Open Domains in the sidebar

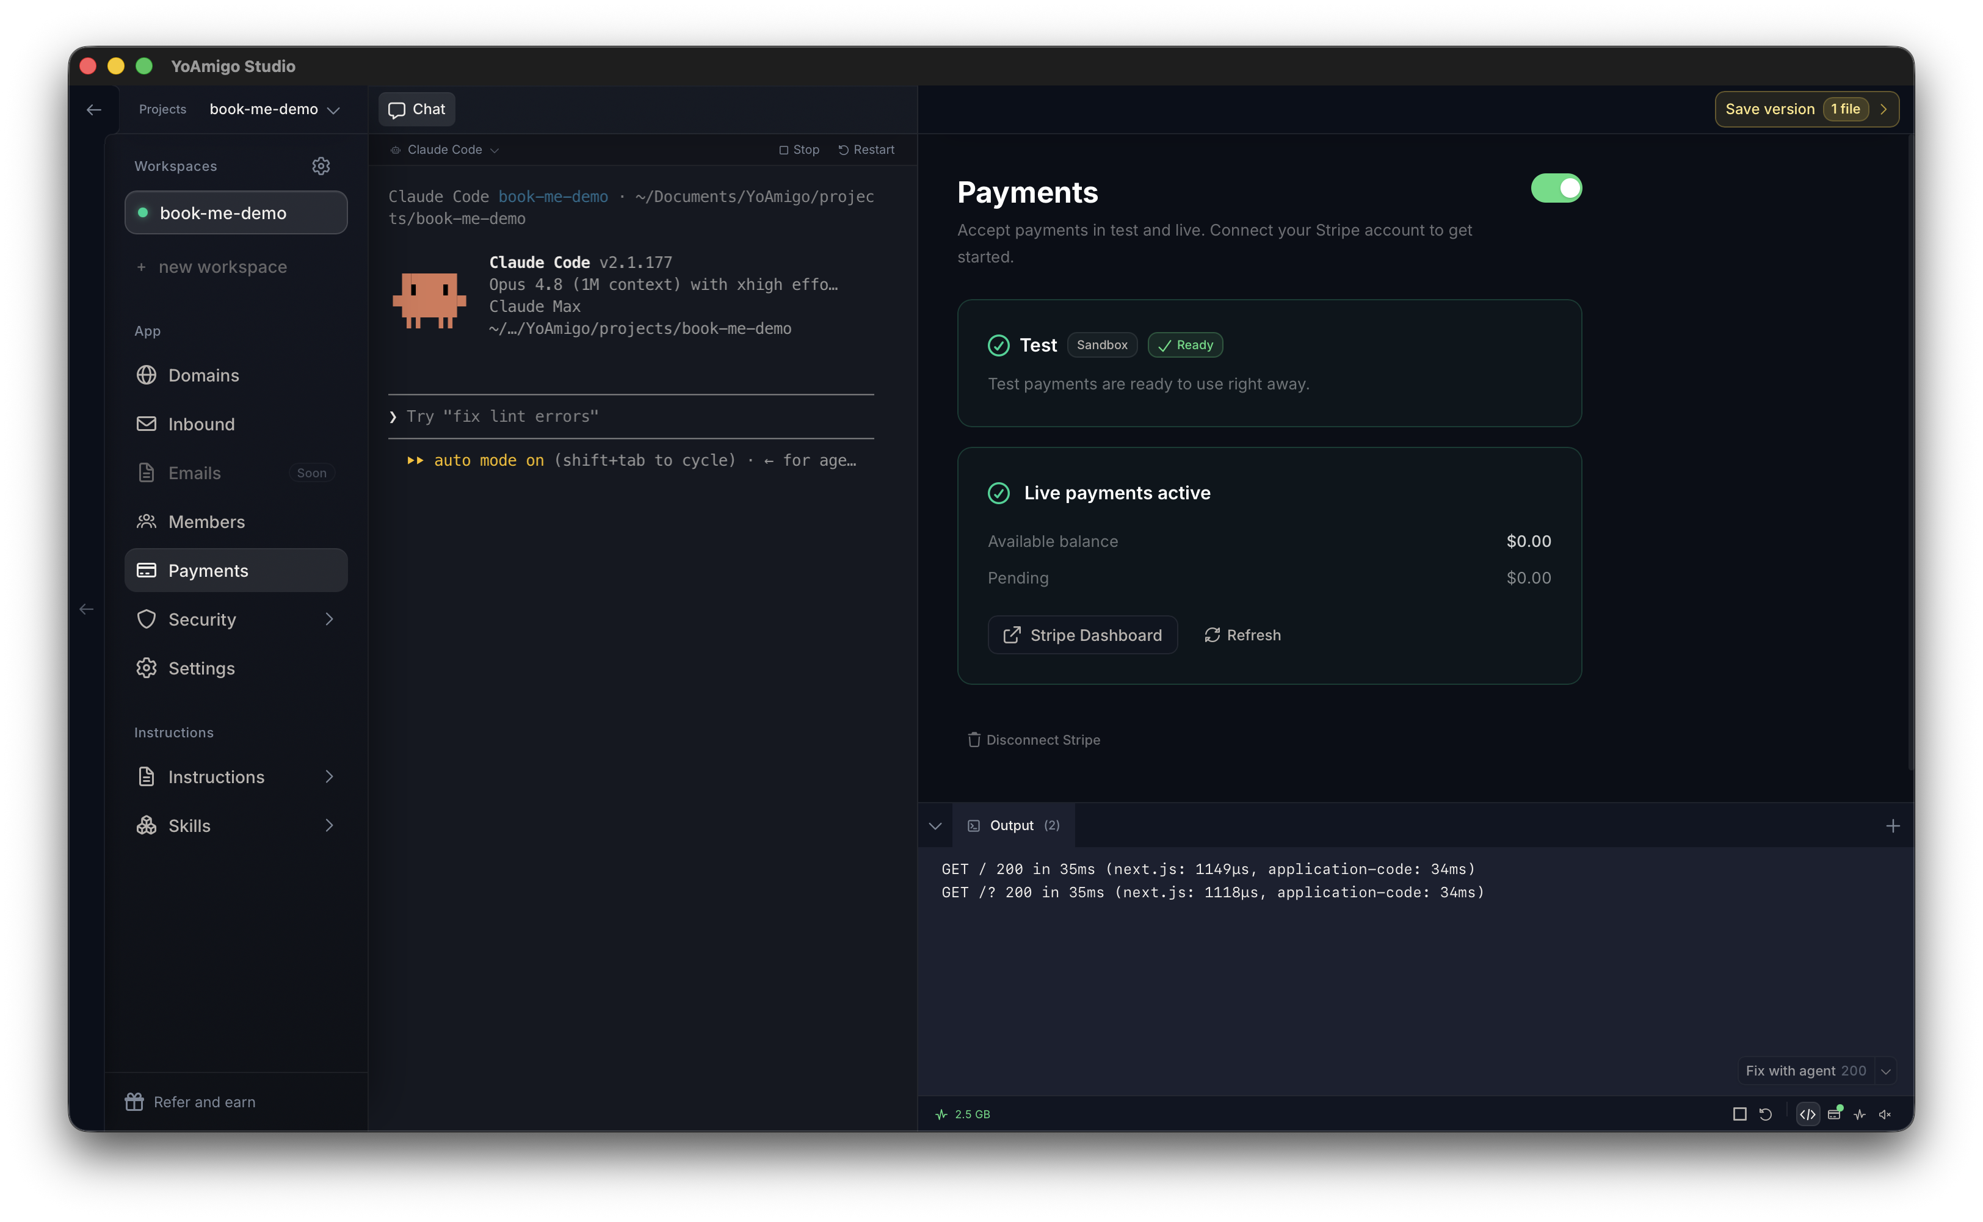[x=236, y=375]
